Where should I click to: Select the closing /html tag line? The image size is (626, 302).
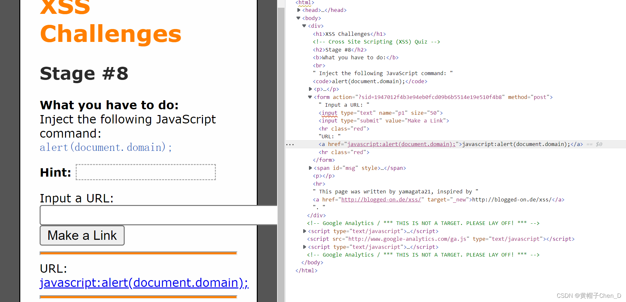(306, 270)
